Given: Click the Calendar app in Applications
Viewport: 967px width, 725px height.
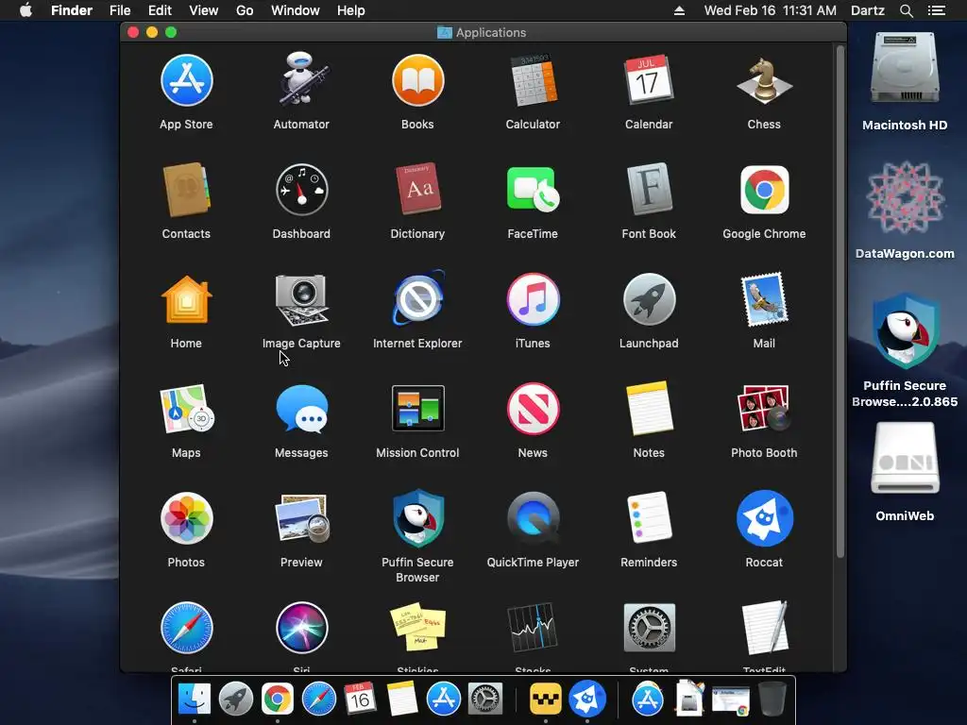Looking at the screenshot, I should coord(649,81).
